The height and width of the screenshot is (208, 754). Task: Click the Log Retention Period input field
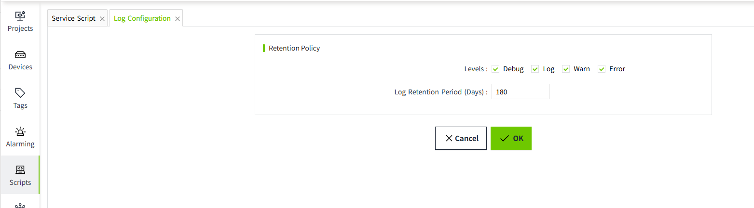520,91
